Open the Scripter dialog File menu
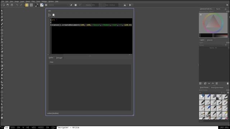The height and width of the screenshot is (129, 230). [50, 11]
